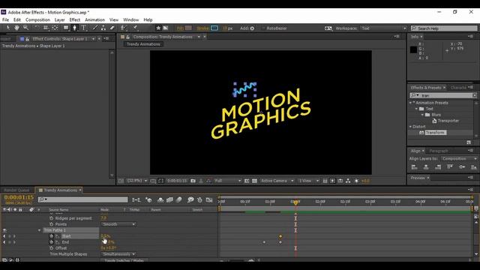Image resolution: width=480 pixels, height=270 pixels.
Task: Toggle stopwatch for End property
Action: click(52, 242)
